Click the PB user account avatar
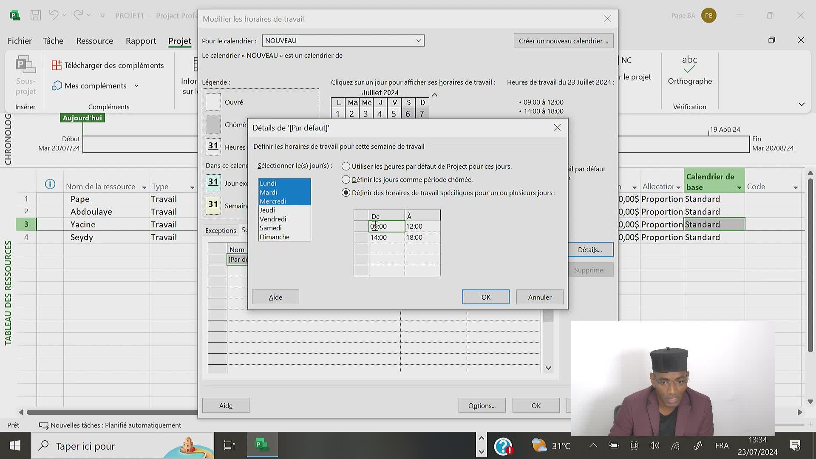 [x=708, y=16]
